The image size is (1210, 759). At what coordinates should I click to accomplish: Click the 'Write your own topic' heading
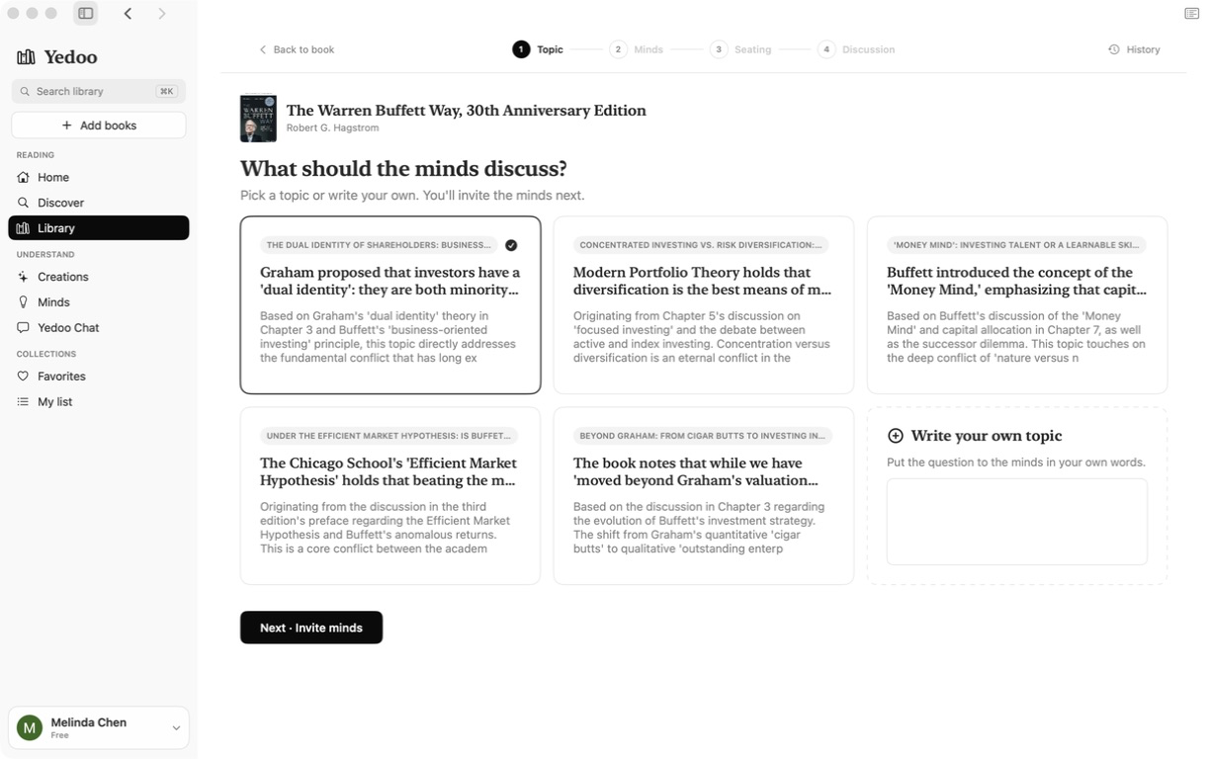coord(987,436)
